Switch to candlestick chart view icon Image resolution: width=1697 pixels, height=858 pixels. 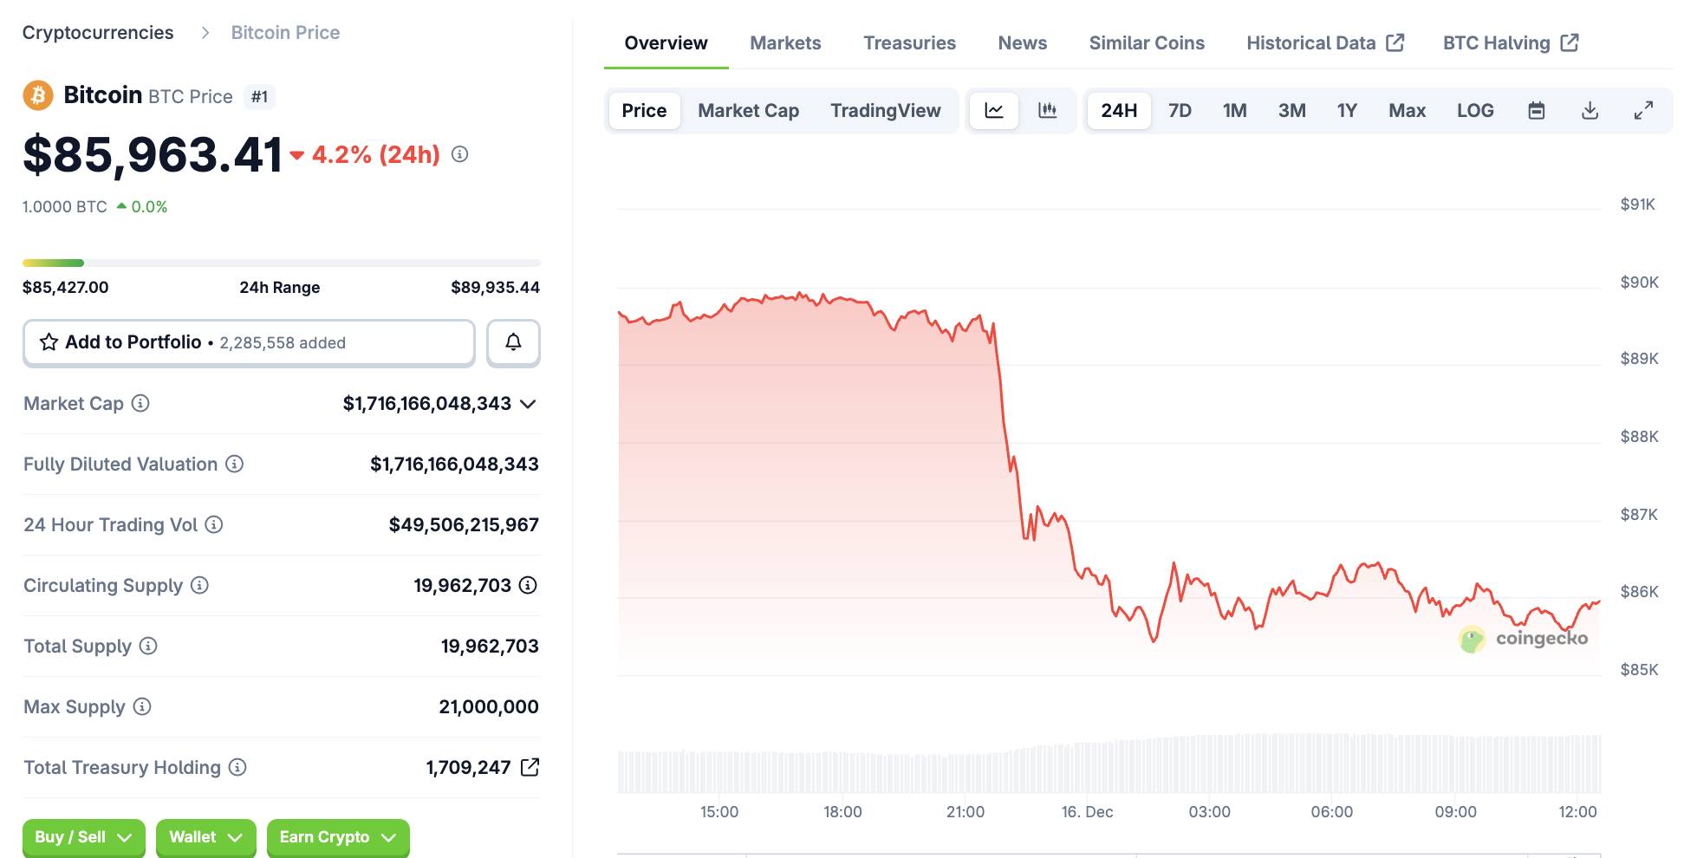pos(1047,110)
